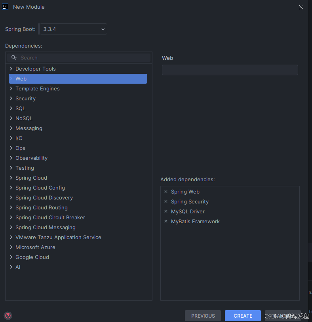Expand the Security category chevron
The width and height of the screenshot is (312, 322).
coord(11,98)
